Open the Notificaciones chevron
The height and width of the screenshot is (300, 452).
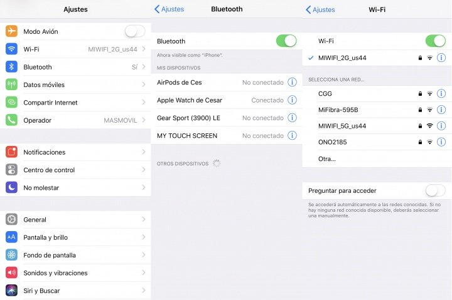tap(144, 152)
